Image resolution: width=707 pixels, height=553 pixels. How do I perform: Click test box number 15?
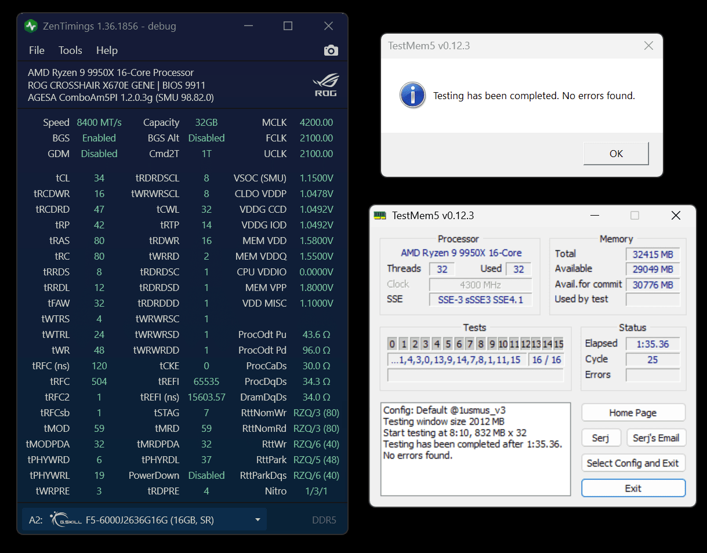pyautogui.click(x=559, y=344)
